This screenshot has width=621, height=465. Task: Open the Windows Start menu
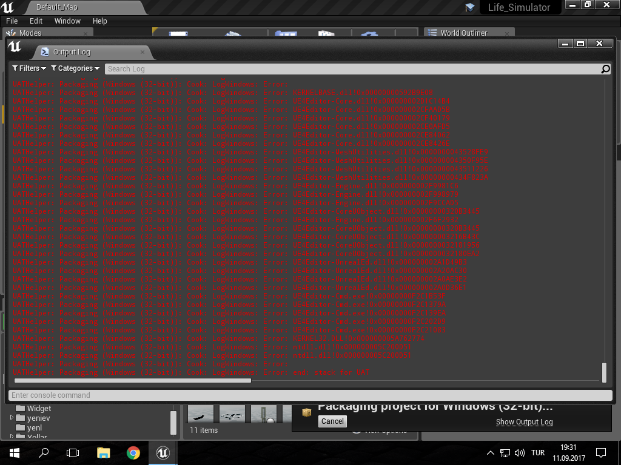tap(15, 453)
